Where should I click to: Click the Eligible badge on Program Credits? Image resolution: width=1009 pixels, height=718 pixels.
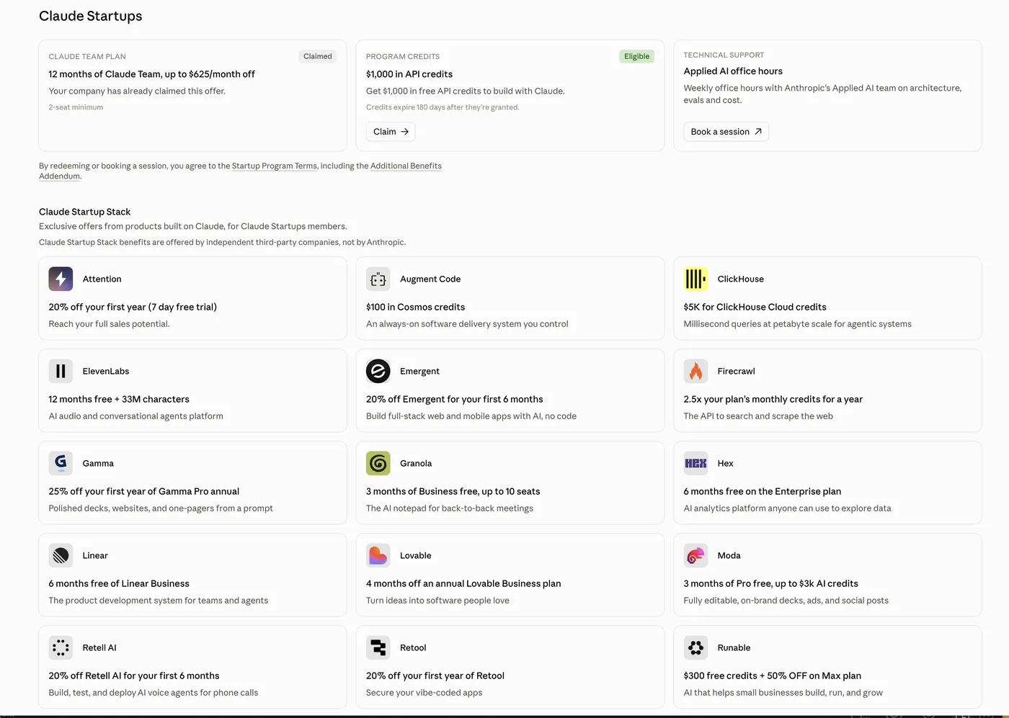pos(636,56)
